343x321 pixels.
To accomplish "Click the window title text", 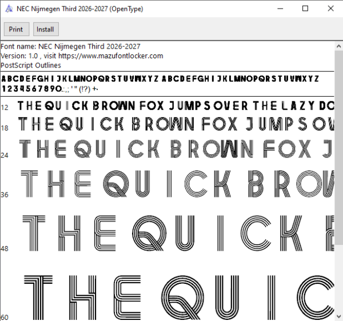I will click(x=80, y=9).
